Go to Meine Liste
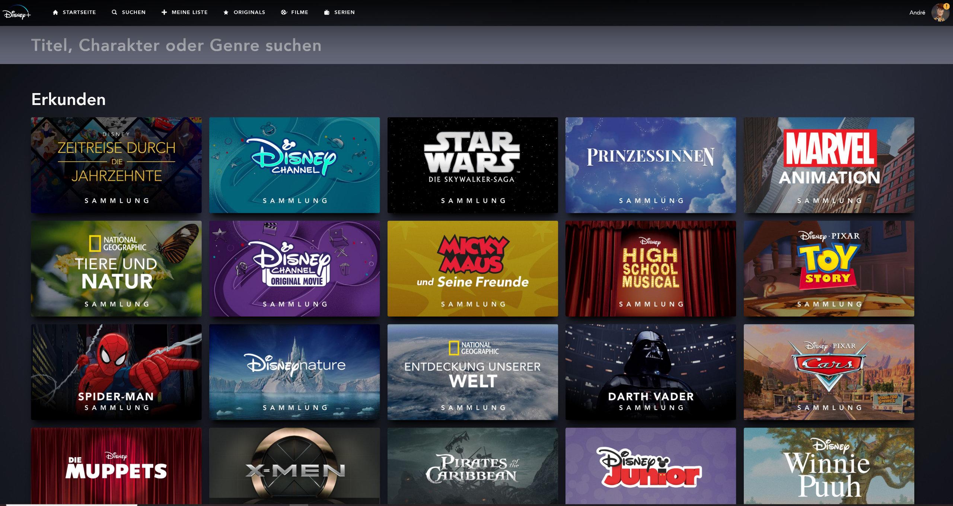Image resolution: width=953 pixels, height=506 pixels. tap(189, 12)
